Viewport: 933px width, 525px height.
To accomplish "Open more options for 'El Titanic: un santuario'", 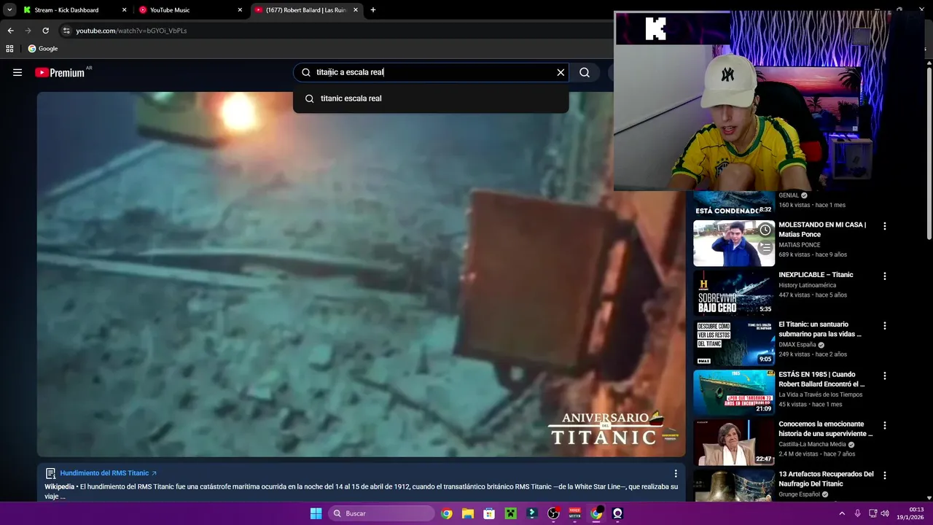I will tap(885, 326).
